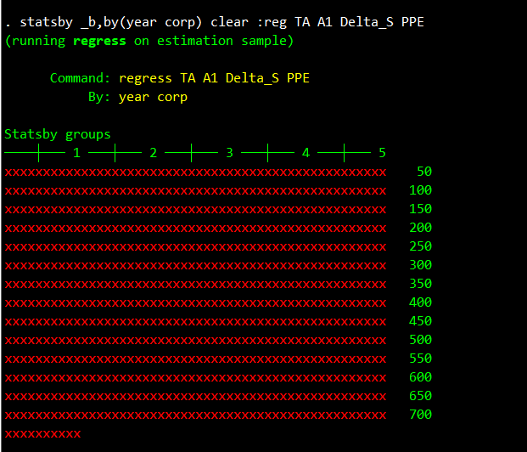
Task: Click 'regress TA A1 Delta_S PPE' in yellow
Action: tap(214, 78)
